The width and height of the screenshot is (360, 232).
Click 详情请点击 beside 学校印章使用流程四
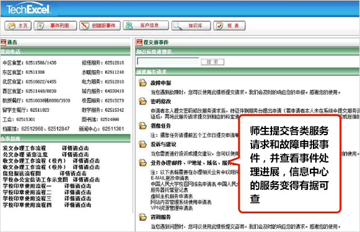click(x=77, y=205)
